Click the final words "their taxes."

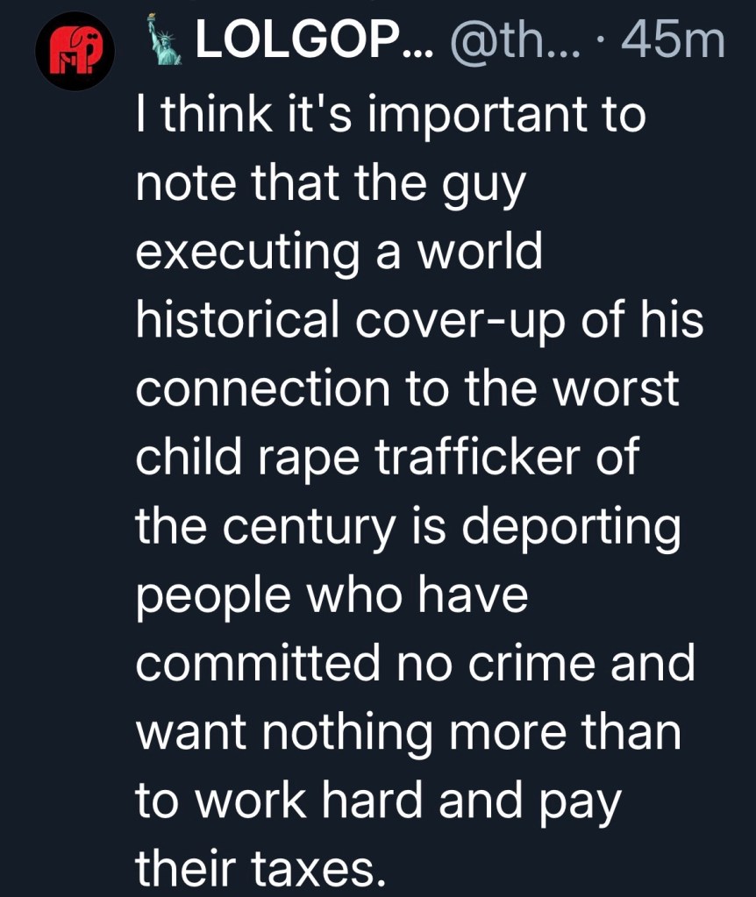pos(260,866)
